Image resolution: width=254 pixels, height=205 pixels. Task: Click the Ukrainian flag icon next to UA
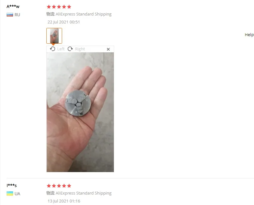click(10, 194)
